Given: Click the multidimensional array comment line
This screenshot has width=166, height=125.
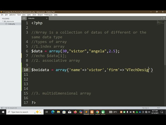Looking at the screenshot, I should (61, 93).
